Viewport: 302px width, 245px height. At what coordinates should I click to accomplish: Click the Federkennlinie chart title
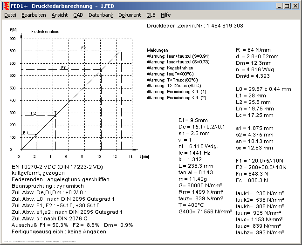point(45,32)
